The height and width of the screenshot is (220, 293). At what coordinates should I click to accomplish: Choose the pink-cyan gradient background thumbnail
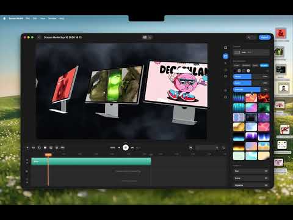click(251, 108)
